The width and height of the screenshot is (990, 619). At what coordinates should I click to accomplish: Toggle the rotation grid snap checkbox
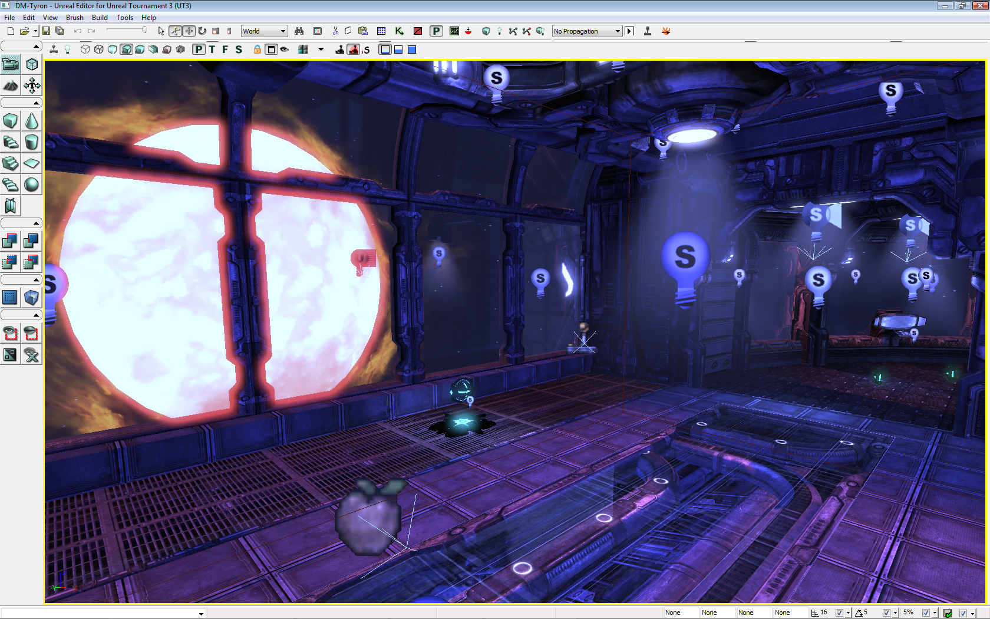pyautogui.click(x=886, y=613)
